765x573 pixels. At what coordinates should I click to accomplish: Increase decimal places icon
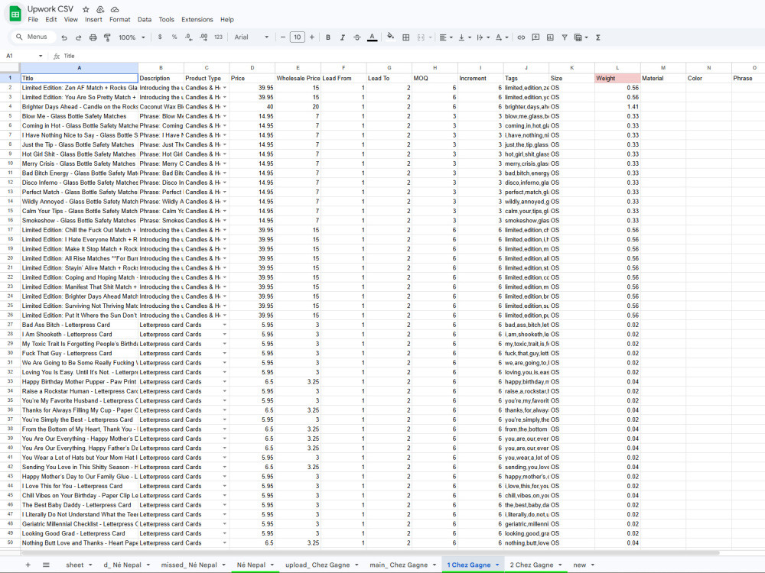(x=203, y=37)
